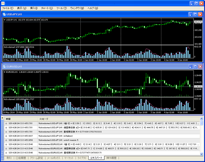Click the EURUSD,H1 chart window icon
The image size is (205, 162).
(4, 67)
